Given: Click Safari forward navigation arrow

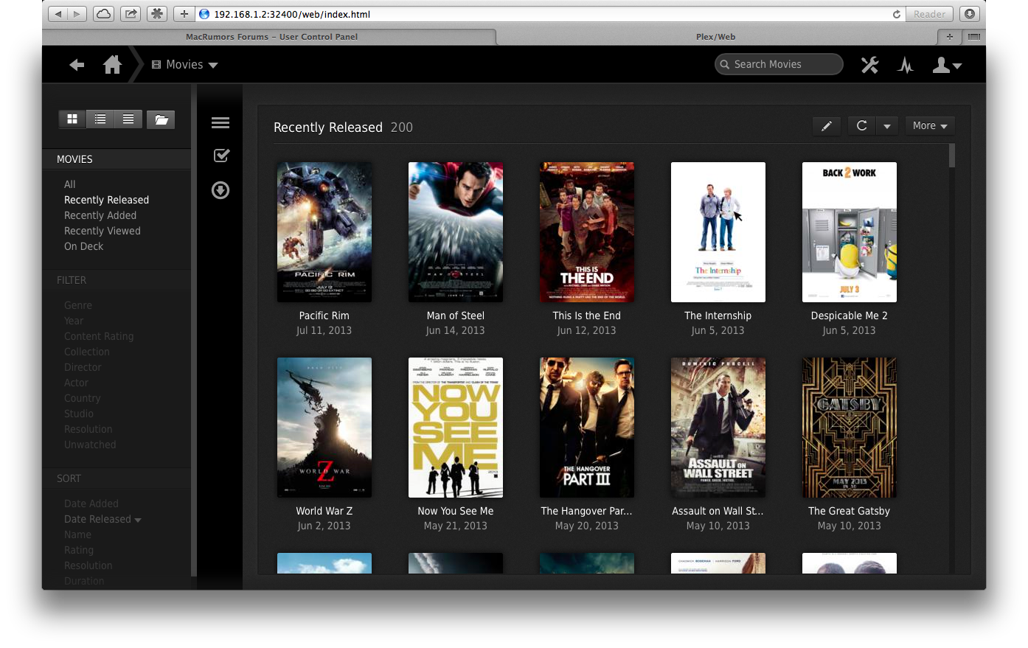Looking at the screenshot, I should [78, 14].
